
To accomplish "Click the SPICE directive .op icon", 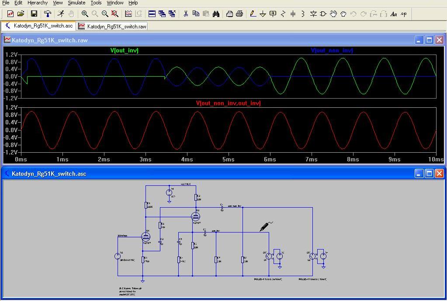I will [x=404, y=14].
